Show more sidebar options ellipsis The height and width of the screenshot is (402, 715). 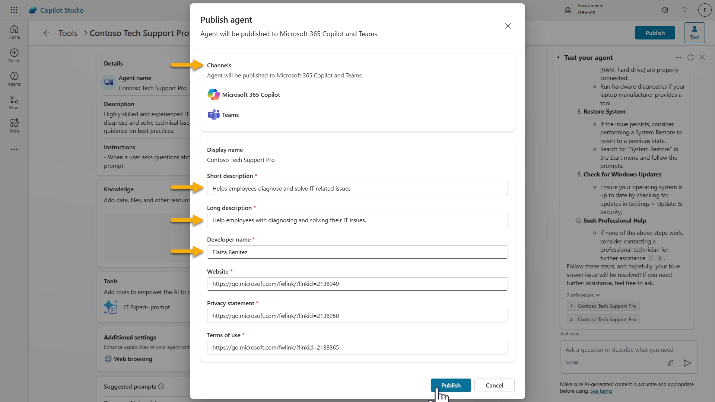pos(14,149)
